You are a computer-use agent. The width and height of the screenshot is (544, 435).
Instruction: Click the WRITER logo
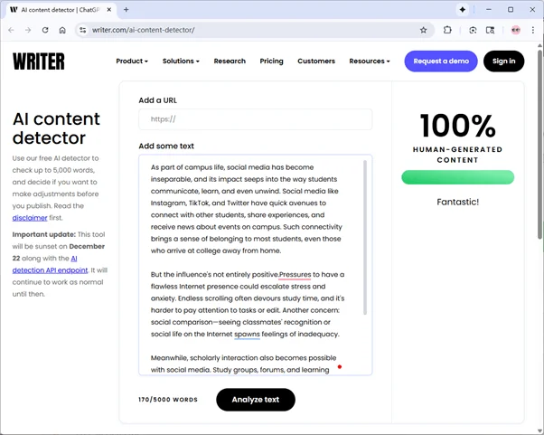(39, 61)
